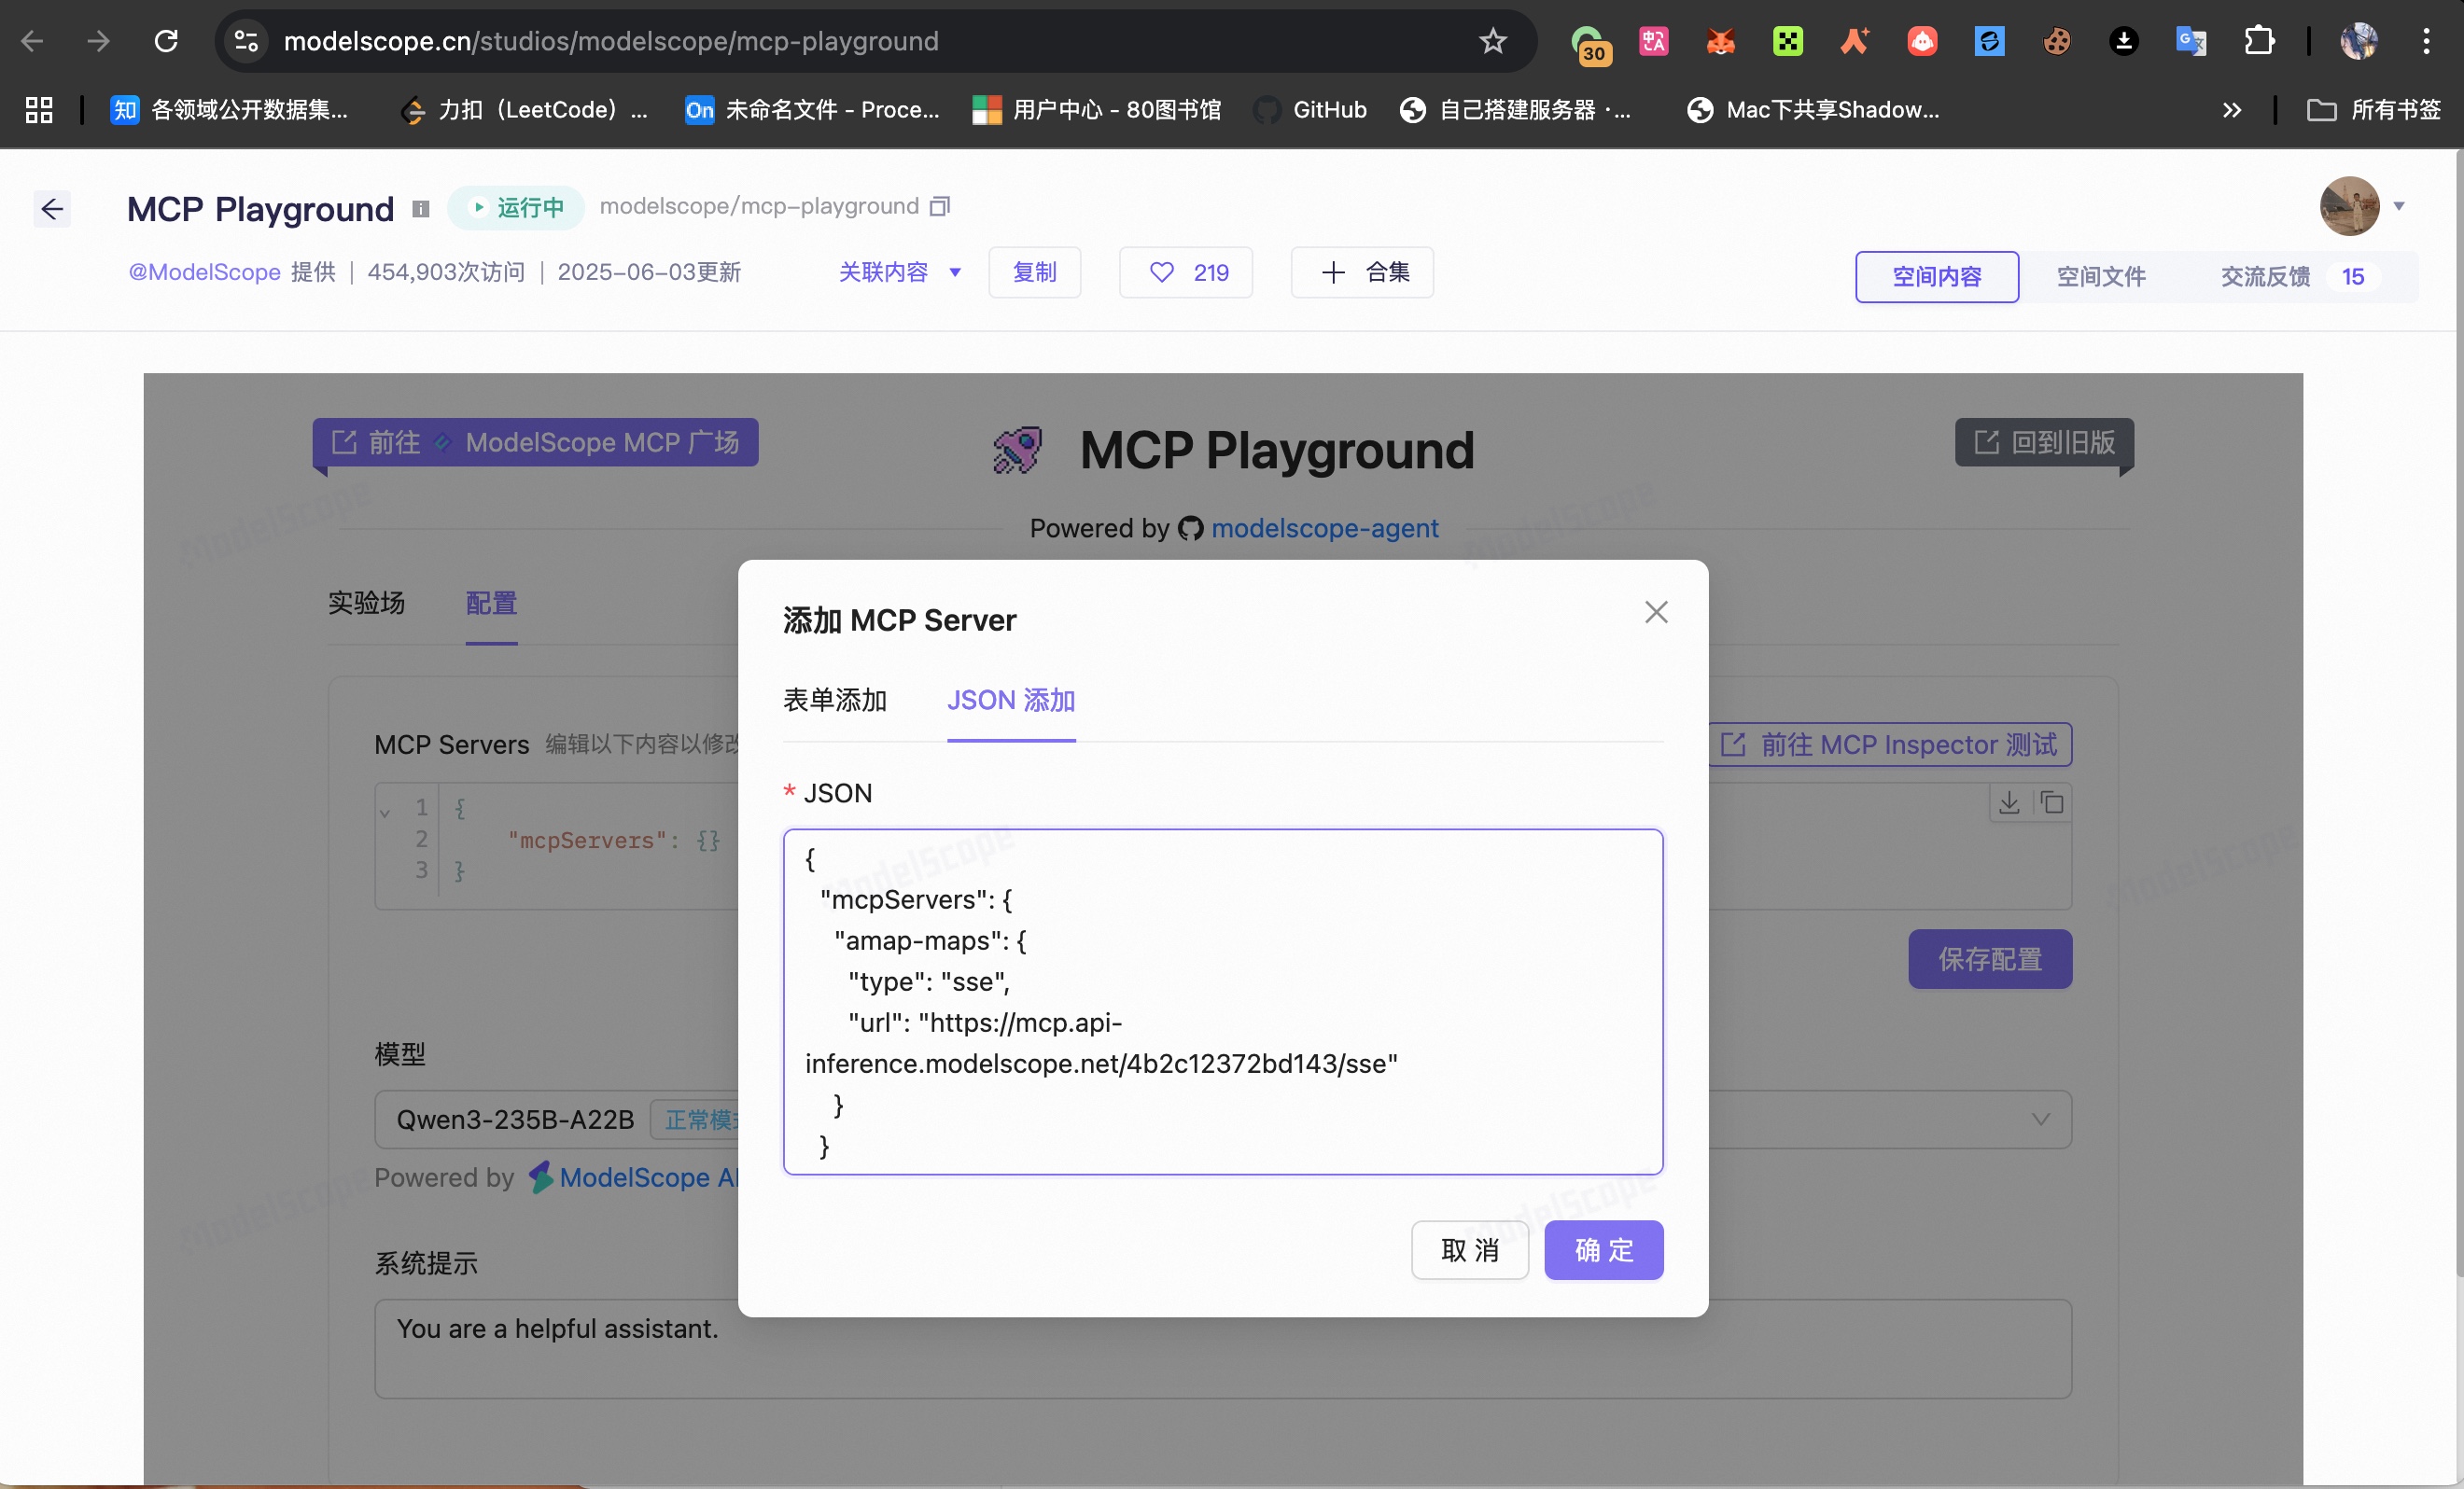This screenshot has height=1489, width=2464.
Task: Click the address bar URL
Action: click(x=610, y=41)
